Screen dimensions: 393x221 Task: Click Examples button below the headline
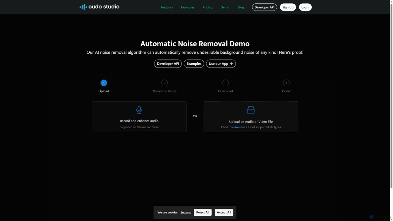point(194,64)
